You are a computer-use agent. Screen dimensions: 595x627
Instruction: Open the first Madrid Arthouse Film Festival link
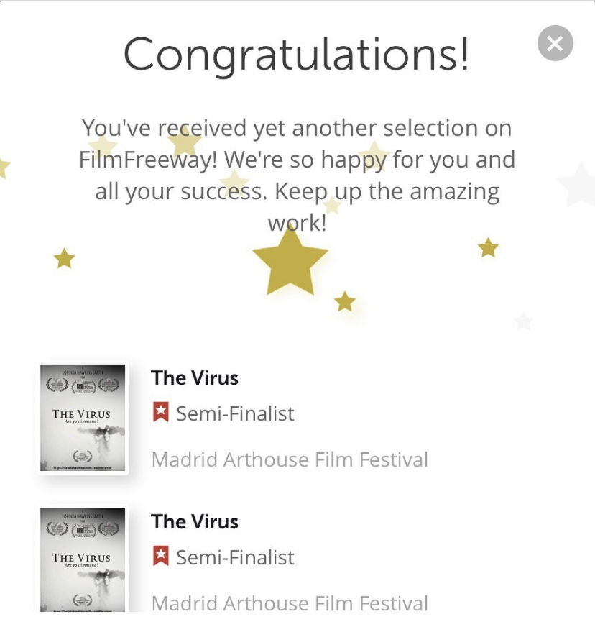[x=290, y=459]
